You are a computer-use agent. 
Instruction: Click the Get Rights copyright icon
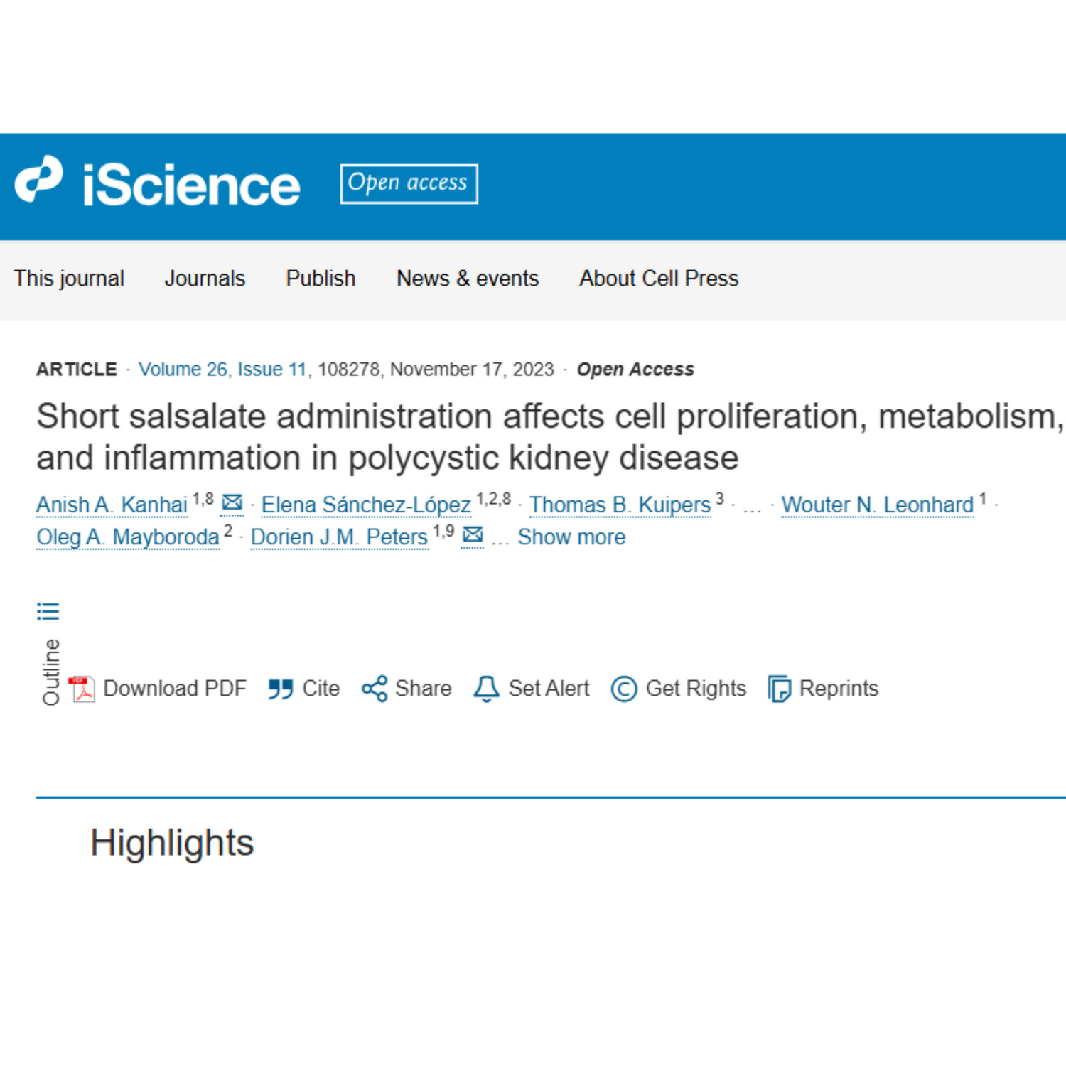click(624, 689)
